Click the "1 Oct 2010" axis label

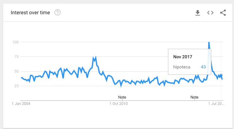coord(119,103)
